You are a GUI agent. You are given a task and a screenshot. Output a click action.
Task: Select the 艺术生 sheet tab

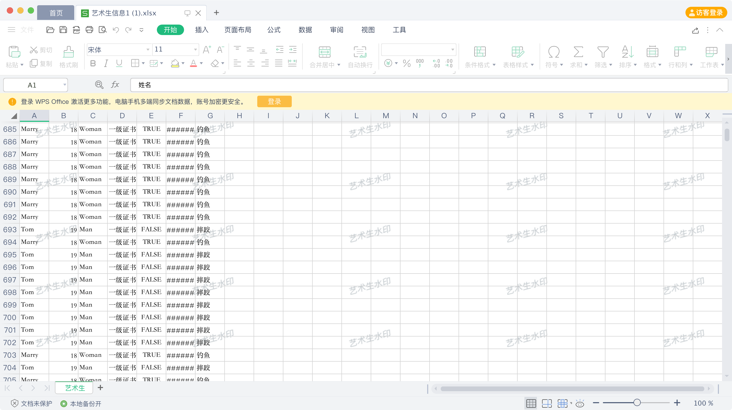click(75, 388)
